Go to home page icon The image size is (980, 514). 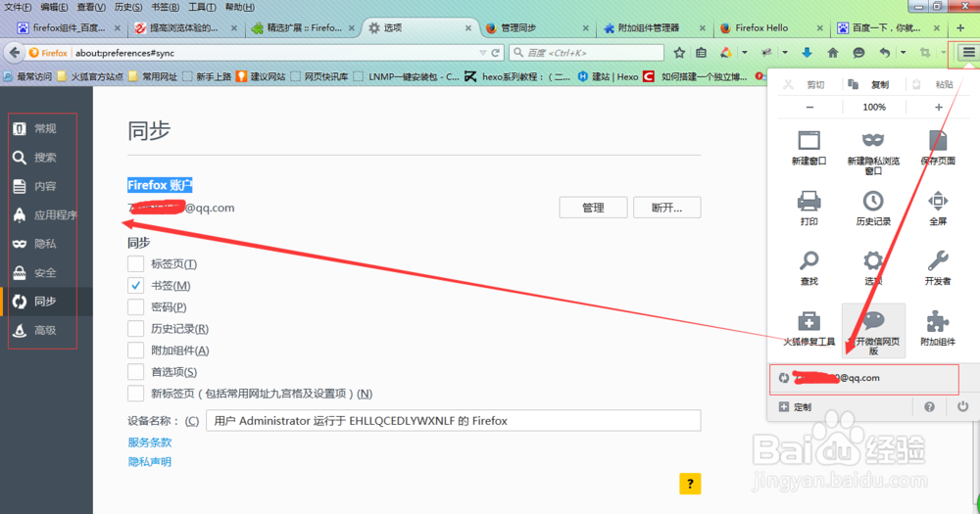832,53
